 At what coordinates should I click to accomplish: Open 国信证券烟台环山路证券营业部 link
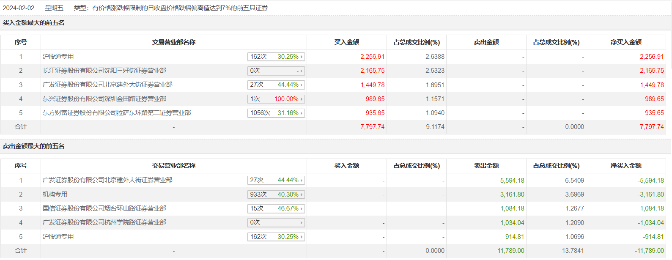104,208
